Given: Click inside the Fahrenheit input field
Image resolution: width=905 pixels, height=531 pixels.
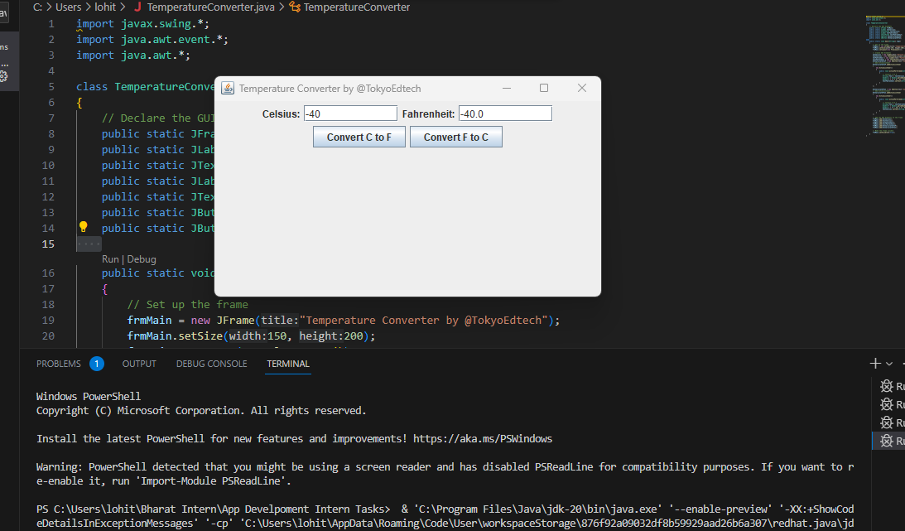Looking at the screenshot, I should [505, 113].
